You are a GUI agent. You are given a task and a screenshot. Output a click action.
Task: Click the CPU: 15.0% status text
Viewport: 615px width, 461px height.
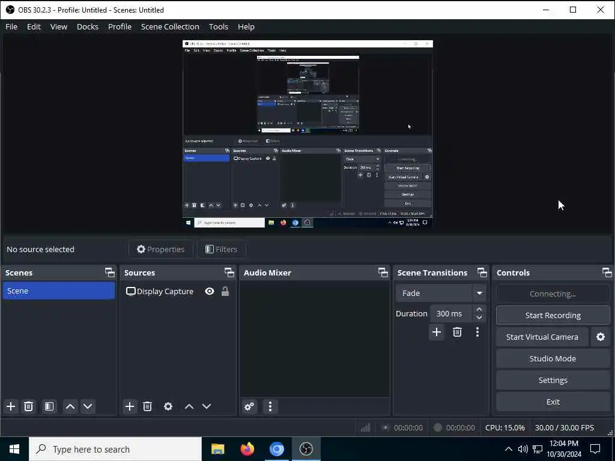[x=504, y=427]
